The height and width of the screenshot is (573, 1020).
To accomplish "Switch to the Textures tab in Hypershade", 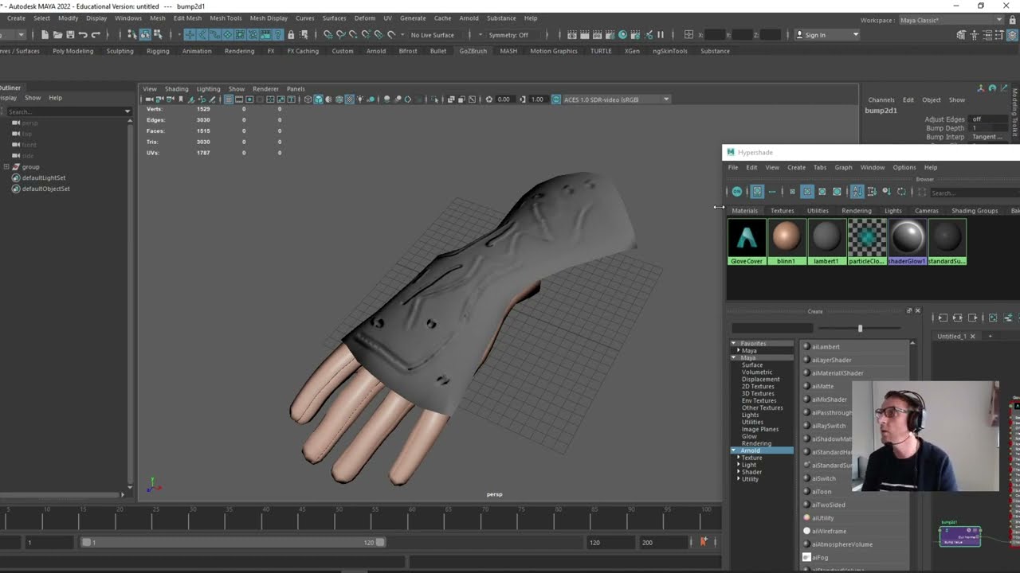I will tap(782, 210).
